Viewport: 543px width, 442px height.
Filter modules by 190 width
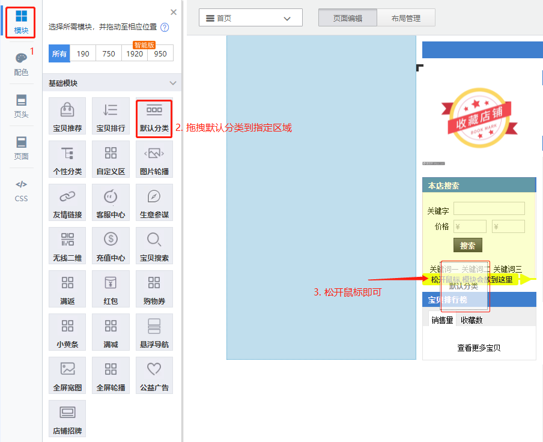(x=83, y=53)
